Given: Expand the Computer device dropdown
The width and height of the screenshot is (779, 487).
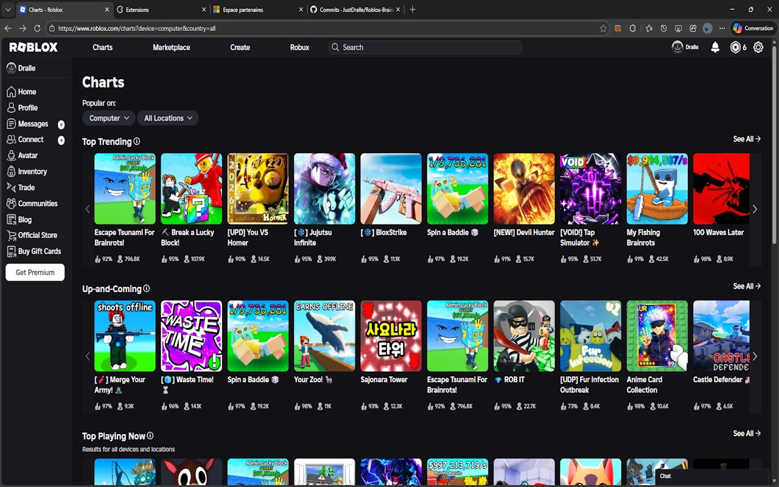Looking at the screenshot, I should [109, 118].
